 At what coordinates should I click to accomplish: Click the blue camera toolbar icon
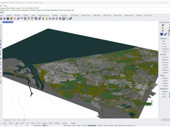click(53, 18)
